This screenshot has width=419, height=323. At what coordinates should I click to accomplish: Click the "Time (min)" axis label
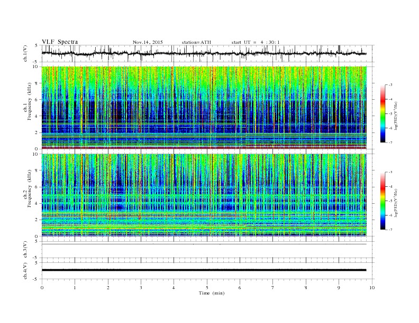212,293
